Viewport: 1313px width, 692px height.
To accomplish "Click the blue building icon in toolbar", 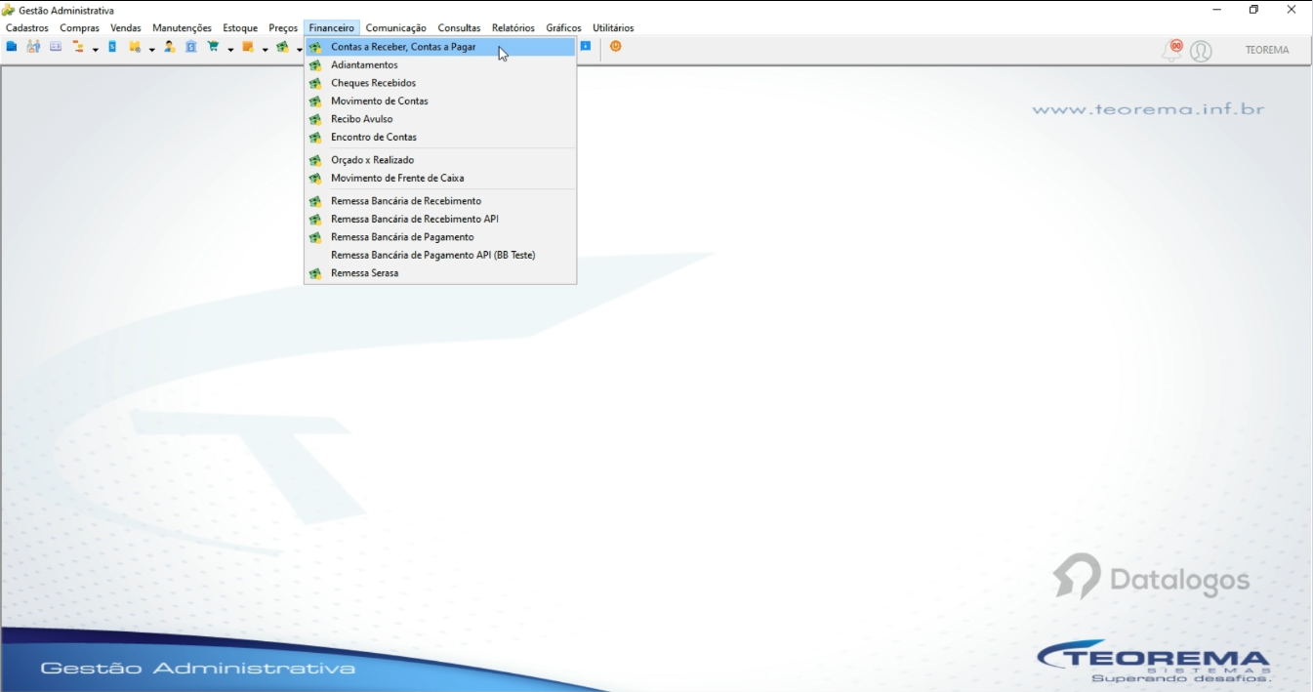I will point(12,47).
